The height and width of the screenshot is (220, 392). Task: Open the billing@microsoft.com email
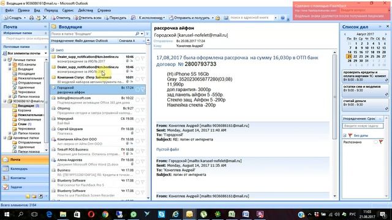(98, 100)
